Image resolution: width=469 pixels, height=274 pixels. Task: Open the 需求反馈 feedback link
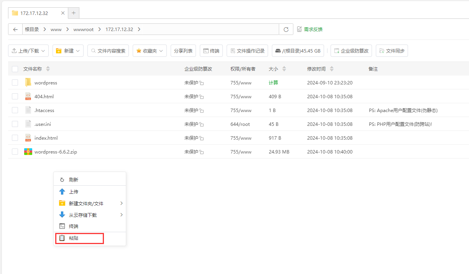coord(310,30)
